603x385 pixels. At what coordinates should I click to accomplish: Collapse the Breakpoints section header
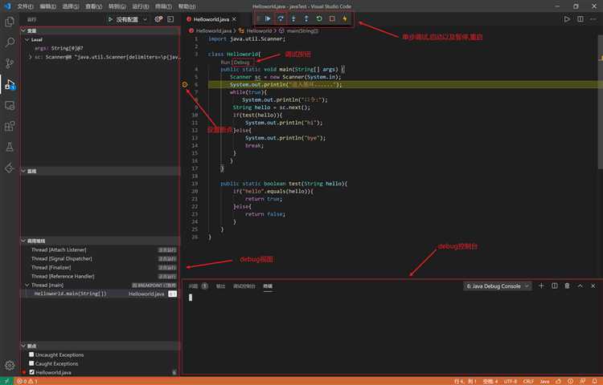coord(100,346)
